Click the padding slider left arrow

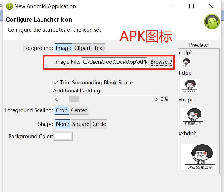[56, 99]
